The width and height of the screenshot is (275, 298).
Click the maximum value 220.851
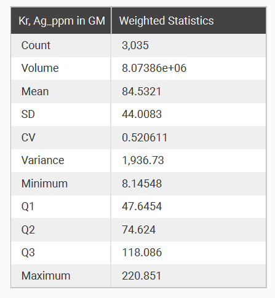[141, 276]
